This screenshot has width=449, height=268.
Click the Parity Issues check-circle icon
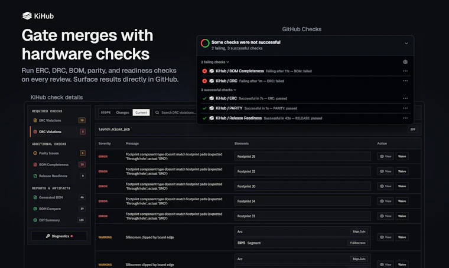(x=35, y=153)
